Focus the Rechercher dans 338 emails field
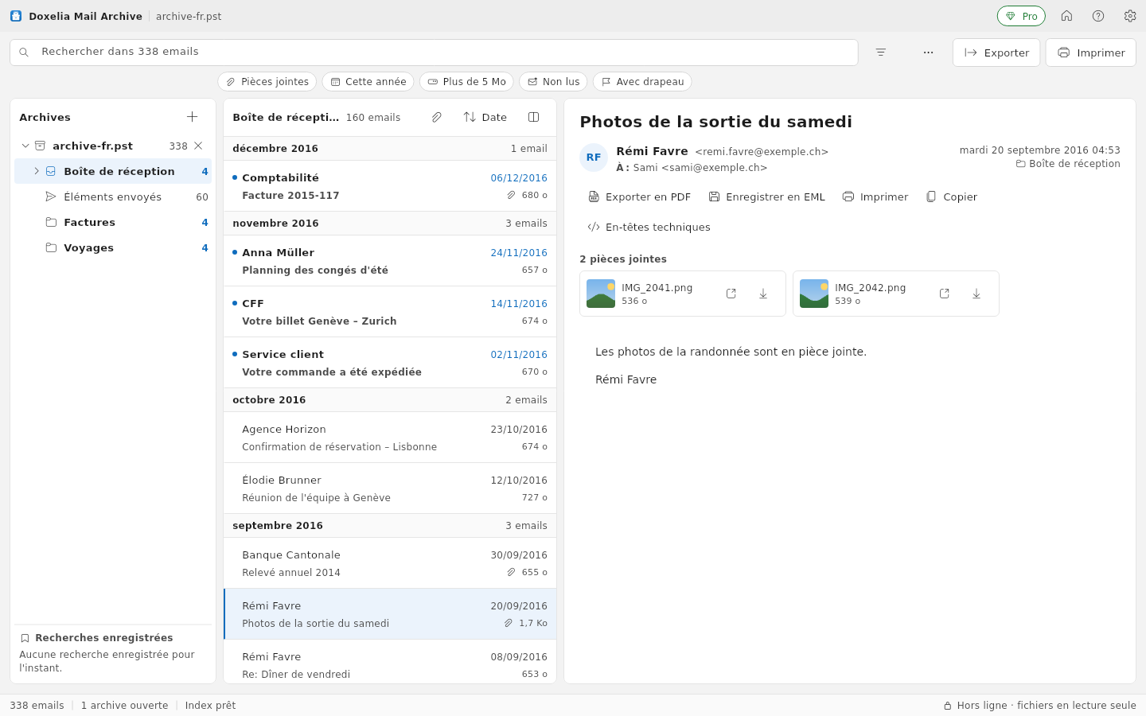 click(434, 53)
